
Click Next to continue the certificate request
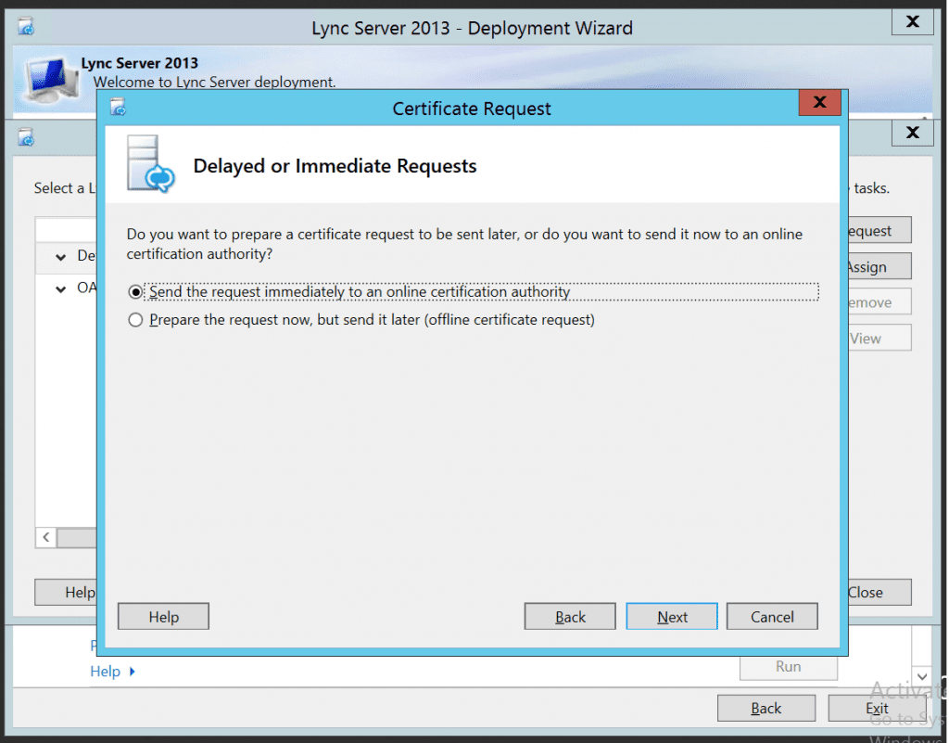pyautogui.click(x=671, y=616)
